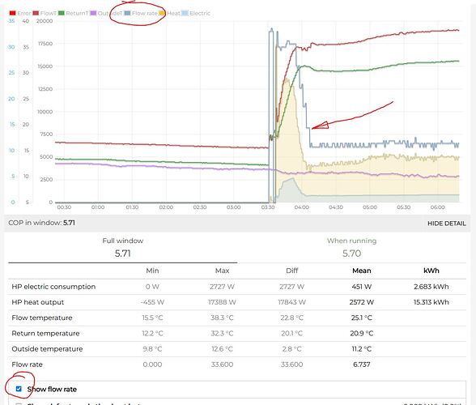
Task: Select the Full window COP tab
Action: click(x=123, y=247)
